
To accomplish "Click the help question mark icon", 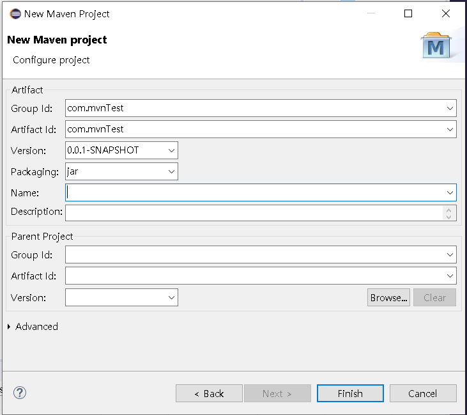I will [20, 393].
